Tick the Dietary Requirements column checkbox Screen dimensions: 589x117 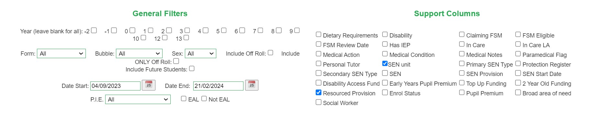[x=319, y=34]
